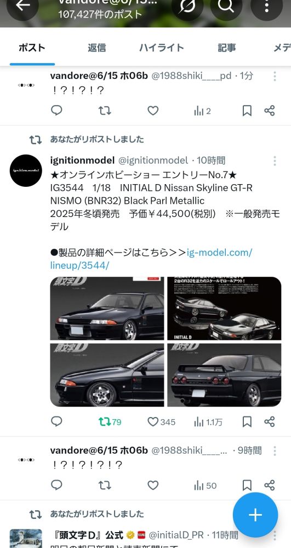View analytics showing 1.1万 views
Image resolution: width=291 pixels, height=548 pixels.
[208, 422]
